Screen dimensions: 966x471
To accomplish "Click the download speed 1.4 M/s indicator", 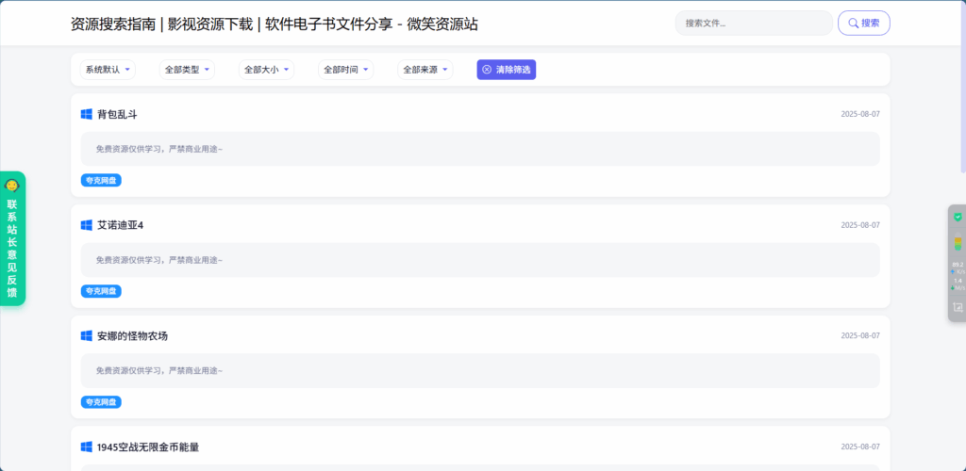I will [x=958, y=284].
